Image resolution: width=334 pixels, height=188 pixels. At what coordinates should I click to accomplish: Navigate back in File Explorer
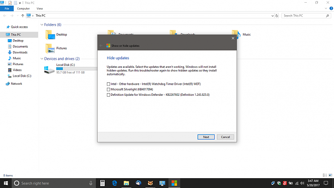click(5, 16)
